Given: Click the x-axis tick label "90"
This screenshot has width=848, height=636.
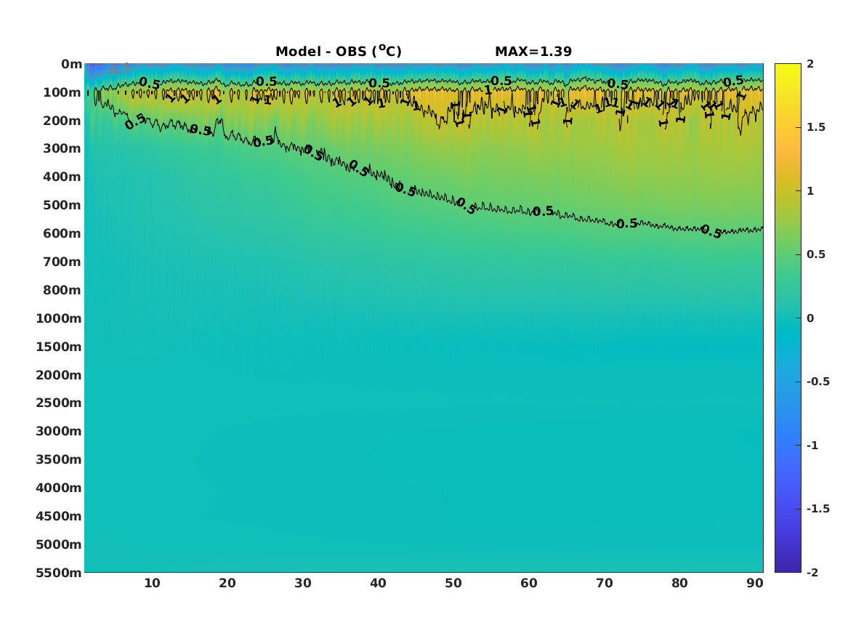Looking at the screenshot, I should pos(755,583).
